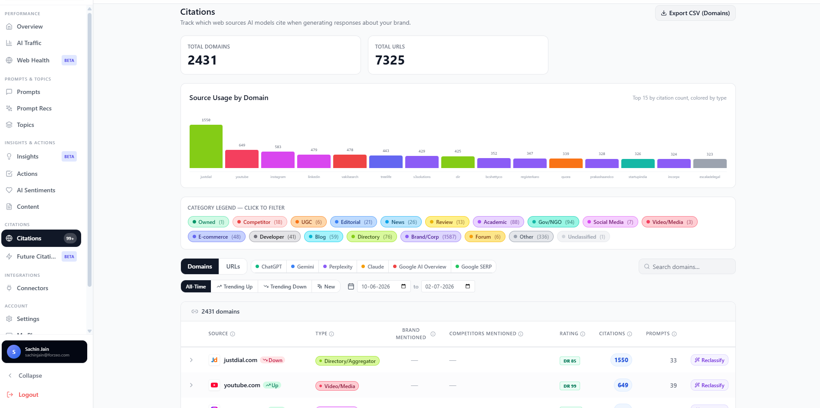Click the info icon next to RATING

point(583,334)
